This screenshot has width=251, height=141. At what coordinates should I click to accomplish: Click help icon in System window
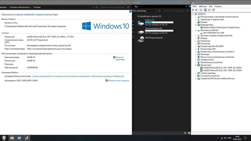(130, 11)
